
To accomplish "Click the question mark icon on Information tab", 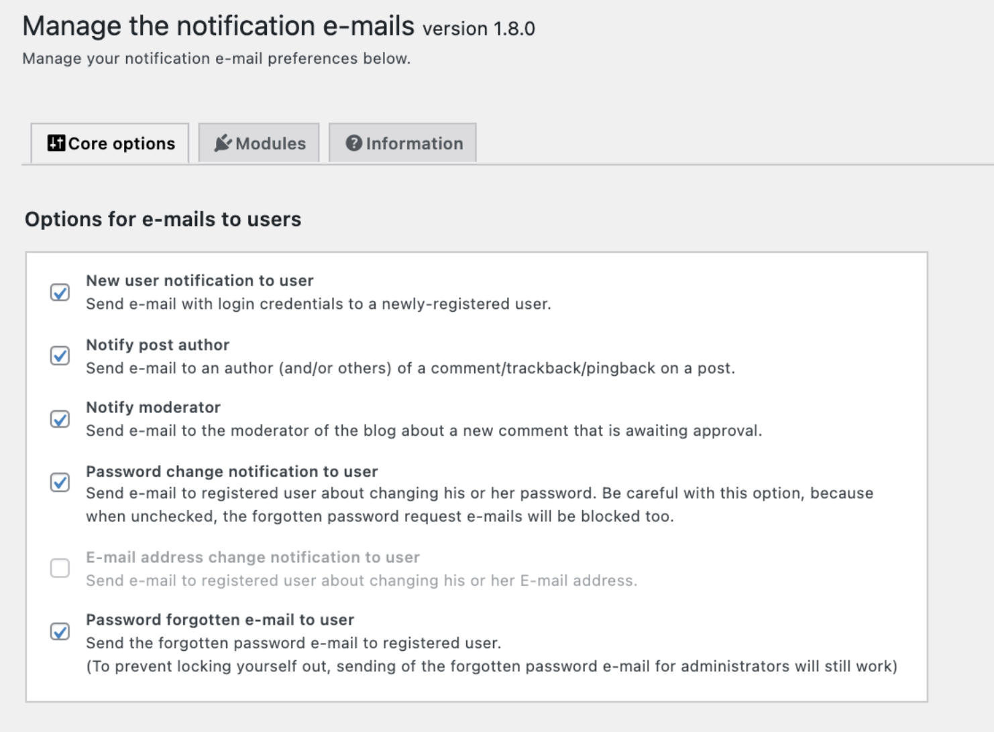I will [353, 143].
